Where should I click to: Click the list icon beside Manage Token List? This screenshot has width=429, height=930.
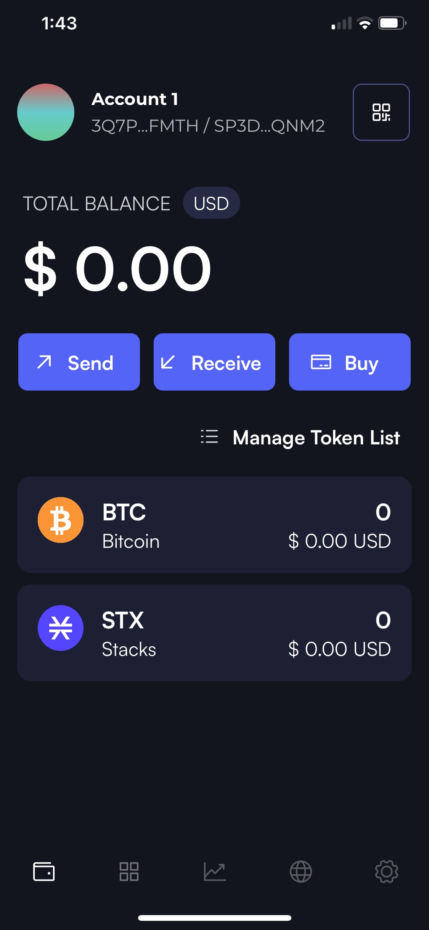pyautogui.click(x=209, y=436)
